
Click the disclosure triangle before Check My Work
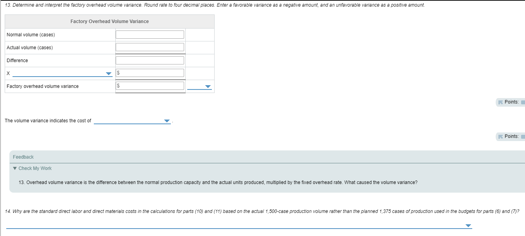pos(14,168)
